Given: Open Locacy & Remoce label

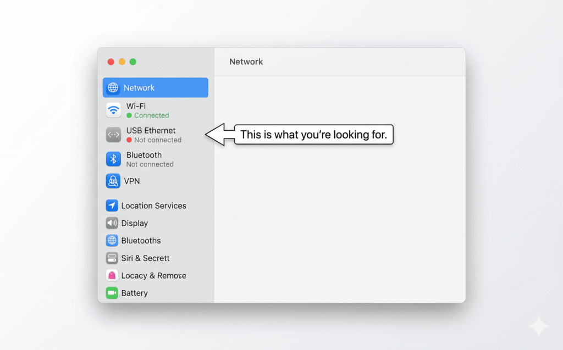Looking at the screenshot, I should click(x=154, y=276).
